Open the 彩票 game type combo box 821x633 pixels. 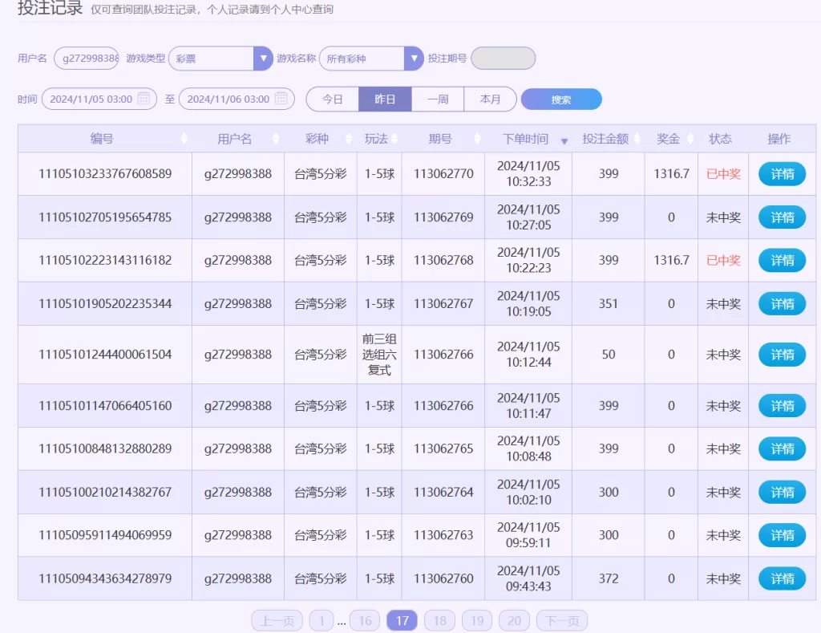coord(220,58)
